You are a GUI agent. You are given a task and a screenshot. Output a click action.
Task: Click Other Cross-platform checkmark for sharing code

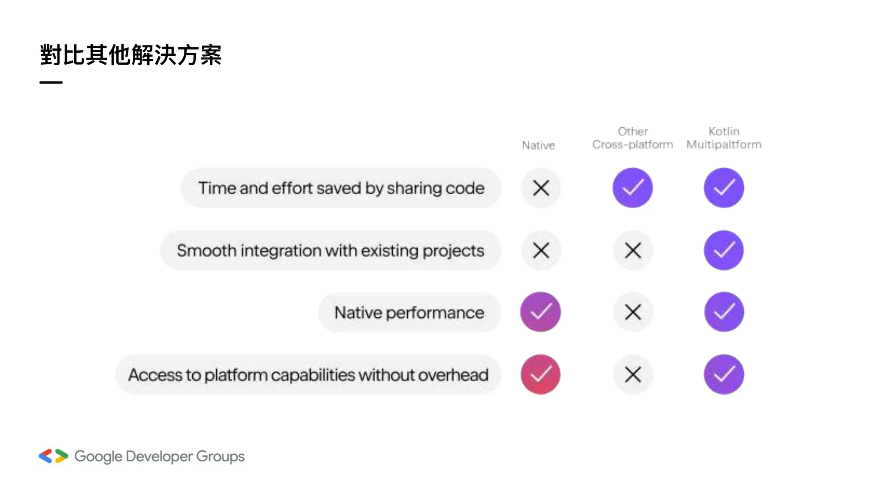pos(633,188)
